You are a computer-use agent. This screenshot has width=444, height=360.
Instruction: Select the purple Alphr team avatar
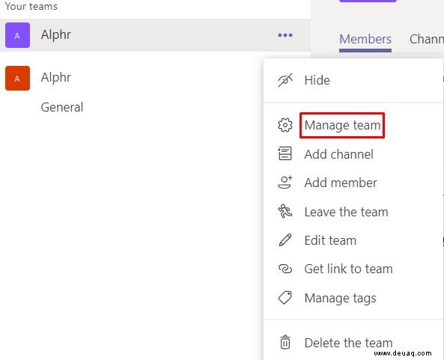pyautogui.click(x=17, y=35)
